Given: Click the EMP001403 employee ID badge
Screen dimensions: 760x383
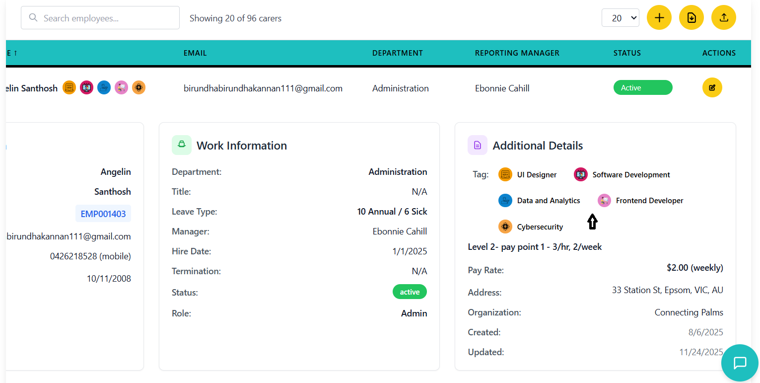Looking at the screenshot, I should (x=103, y=214).
